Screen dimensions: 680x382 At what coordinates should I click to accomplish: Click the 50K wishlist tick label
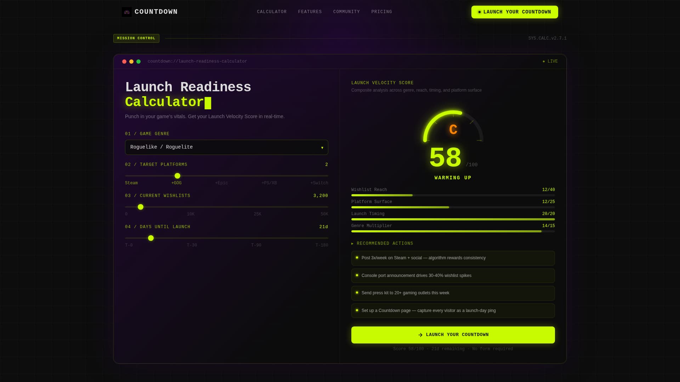(324, 214)
